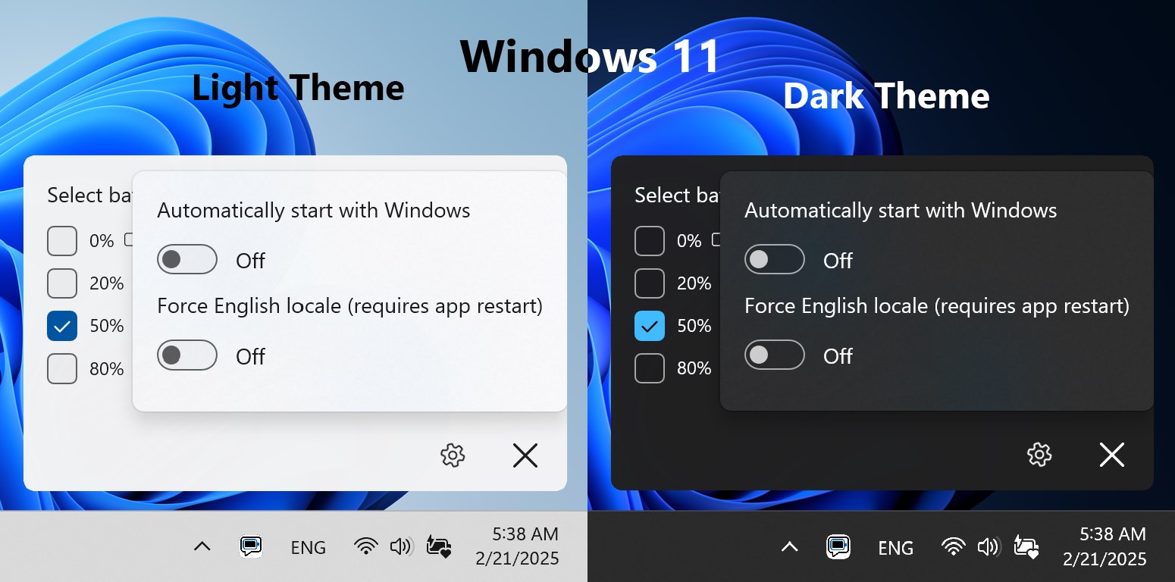The image size is (1175, 582).
Task: Open ENG language switcher on light taskbar
Action: [x=309, y=547]
